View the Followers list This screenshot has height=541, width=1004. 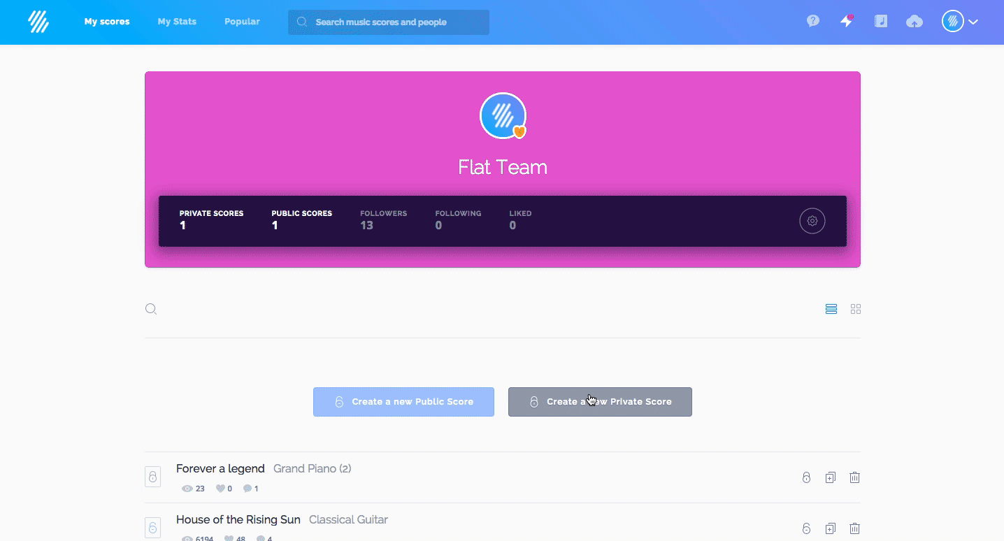[x=383, y=220]
